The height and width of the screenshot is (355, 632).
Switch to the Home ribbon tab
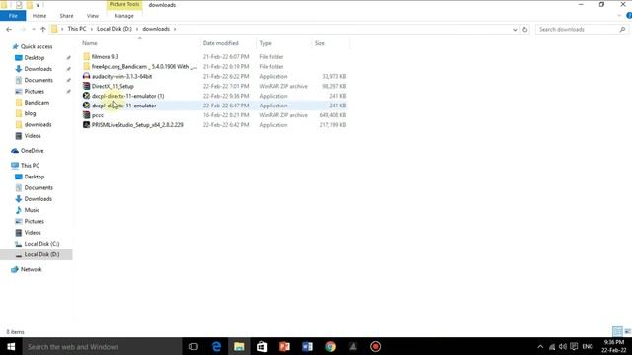39,16
